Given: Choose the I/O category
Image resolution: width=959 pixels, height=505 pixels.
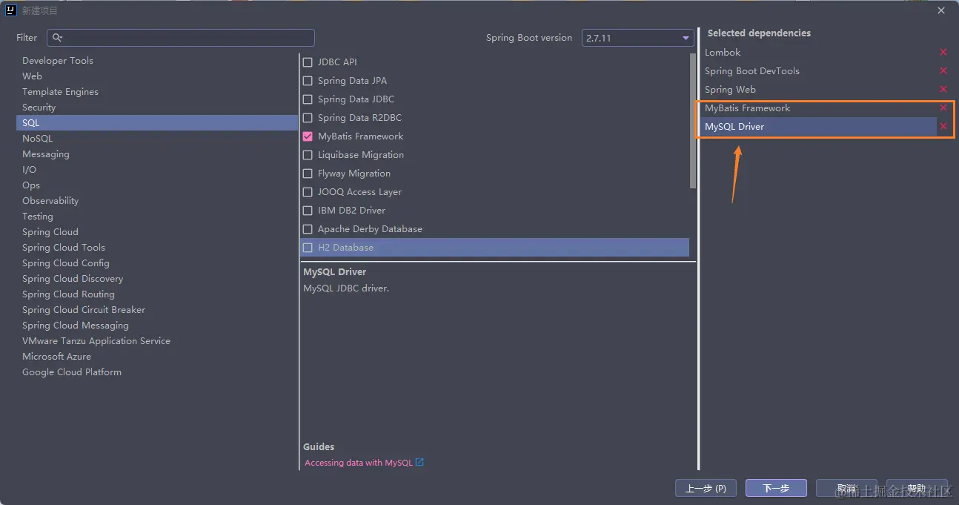Looking at the screenshot, I should pyautogui.click(x=29, y=170).
